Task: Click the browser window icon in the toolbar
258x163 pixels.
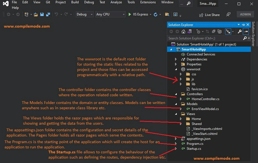Action: click(x=175, y=15)
